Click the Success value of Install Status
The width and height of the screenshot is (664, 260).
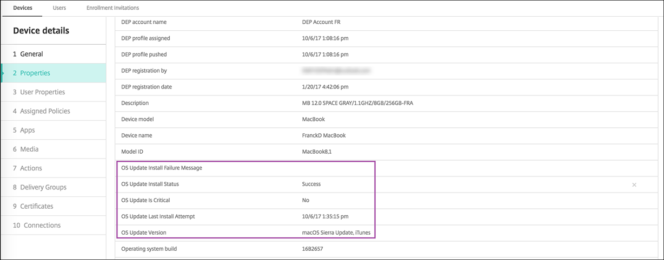click(x=311, y=184)
